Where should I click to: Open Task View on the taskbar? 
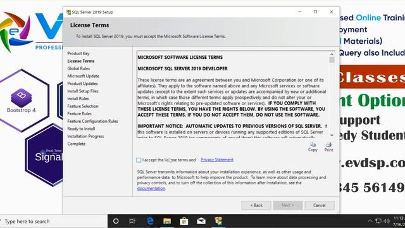click(x=132, y=221)
